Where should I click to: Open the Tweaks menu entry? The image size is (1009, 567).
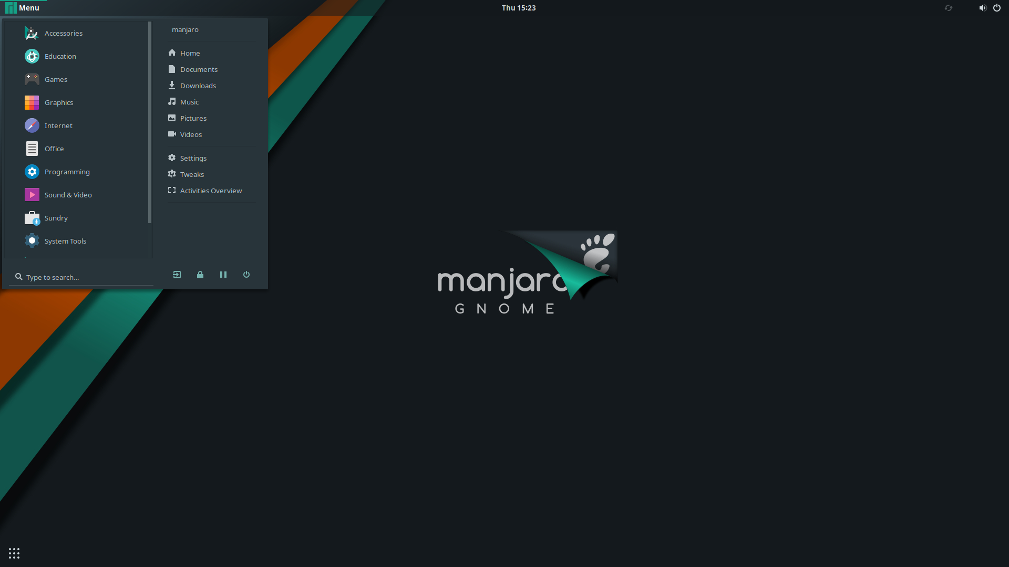(x=191, y=174)
